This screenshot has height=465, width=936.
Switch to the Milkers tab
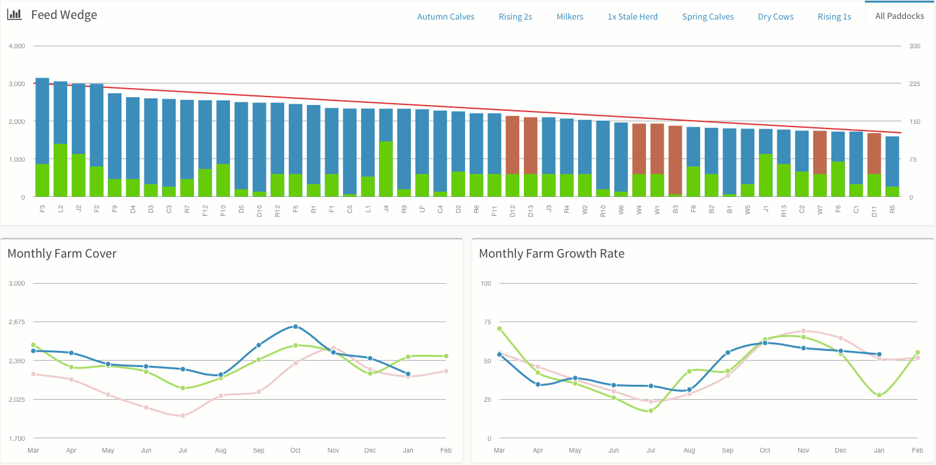[x=570, y=16]
